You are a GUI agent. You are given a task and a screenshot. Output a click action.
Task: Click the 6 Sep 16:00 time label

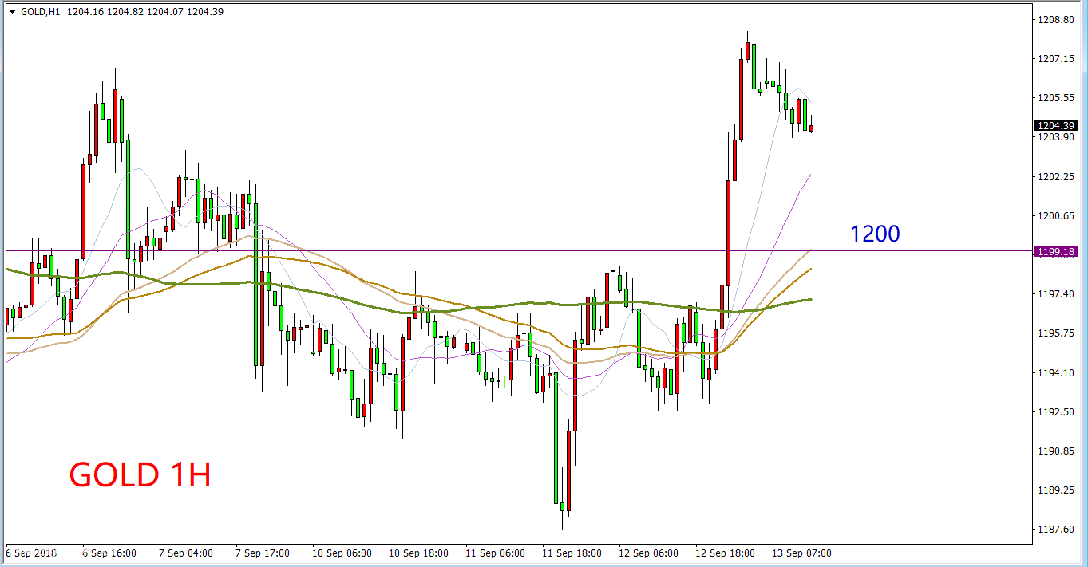[109, 553]
